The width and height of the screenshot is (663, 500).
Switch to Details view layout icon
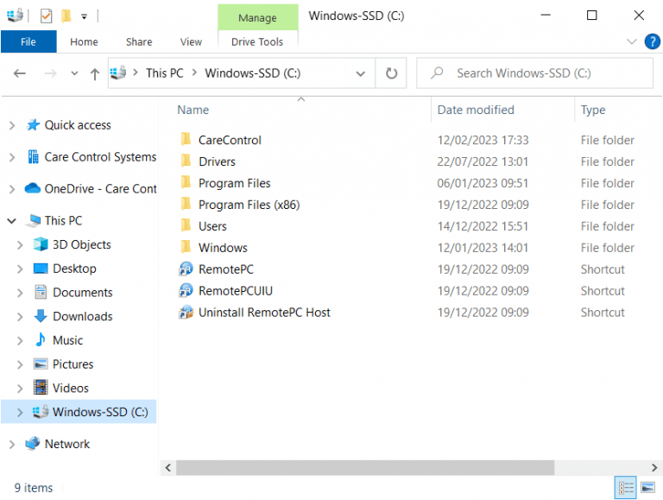(x=625, y=488)
